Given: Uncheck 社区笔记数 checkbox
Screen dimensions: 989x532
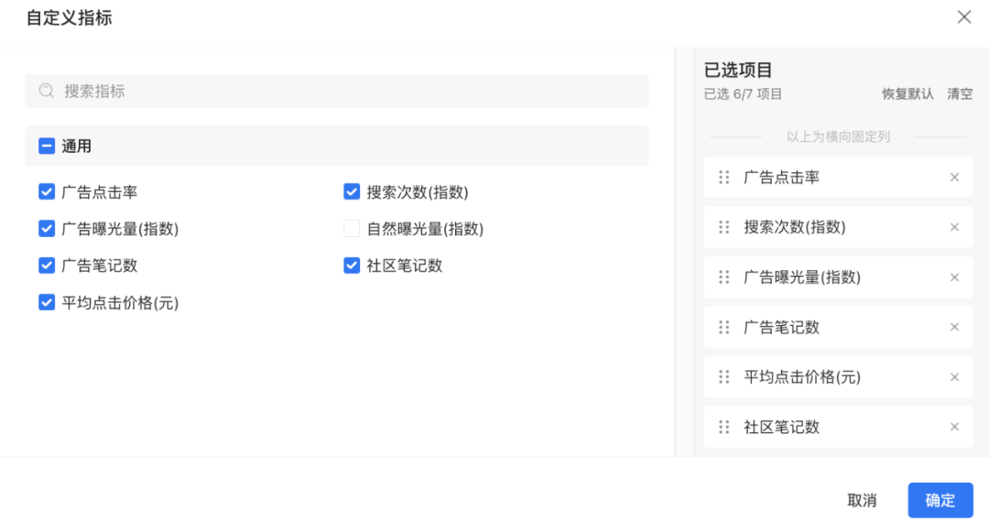Looking at the screenshot, I should click(352, 266).
